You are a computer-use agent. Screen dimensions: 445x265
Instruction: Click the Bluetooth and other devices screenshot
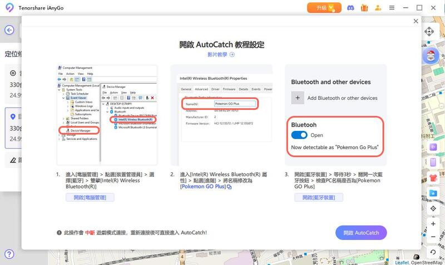pyautogui.click(x=336, y=115)
